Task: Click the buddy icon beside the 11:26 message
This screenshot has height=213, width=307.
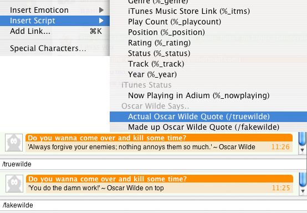Action: [14, 143]
